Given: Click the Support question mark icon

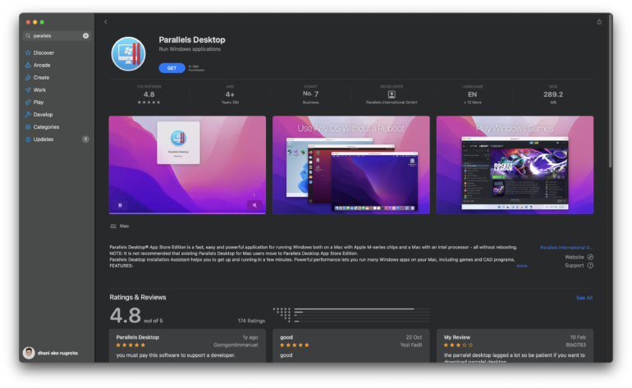Looking at the screenshot, I should pyautogui.click(x=590, y=266).
